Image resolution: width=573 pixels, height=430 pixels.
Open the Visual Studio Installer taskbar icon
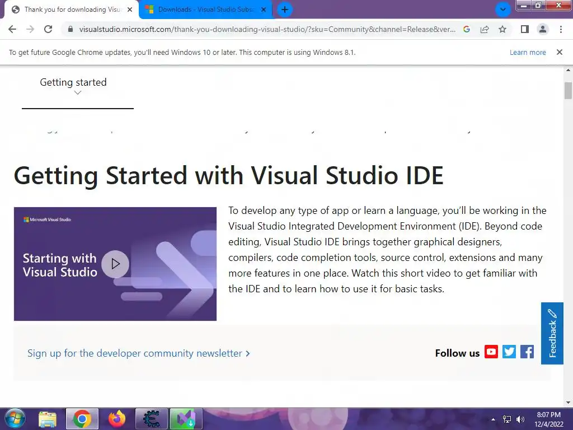[x=186, y=419]
